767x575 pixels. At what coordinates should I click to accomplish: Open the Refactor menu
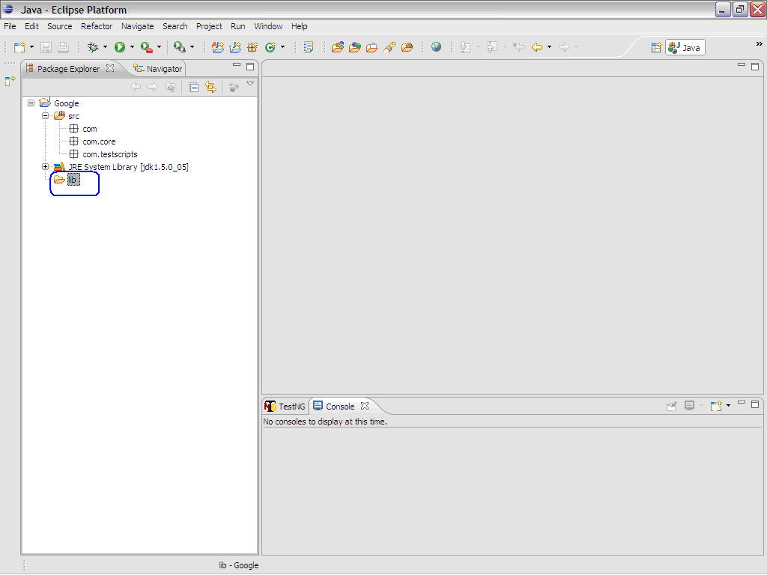tap(97, 26)
